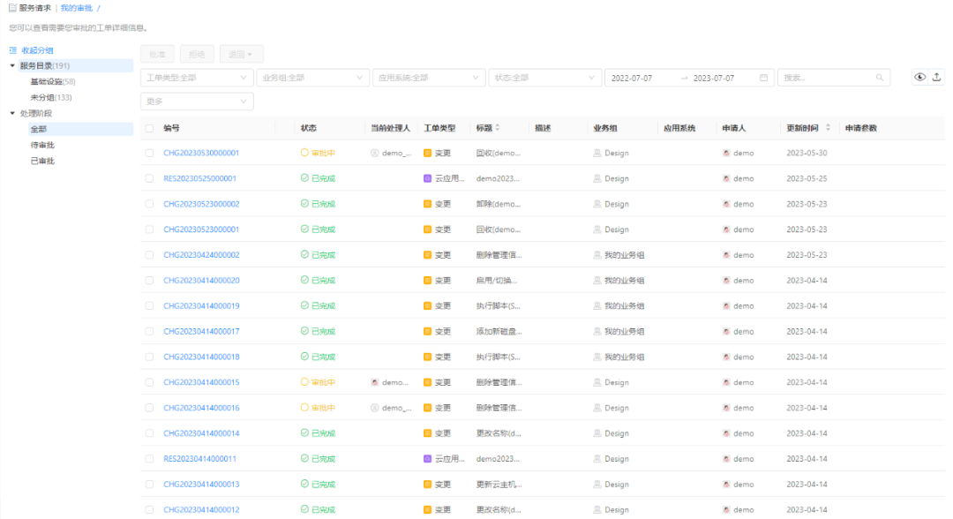
Task: Click the search magnifier icon
Action: (880, 78)
